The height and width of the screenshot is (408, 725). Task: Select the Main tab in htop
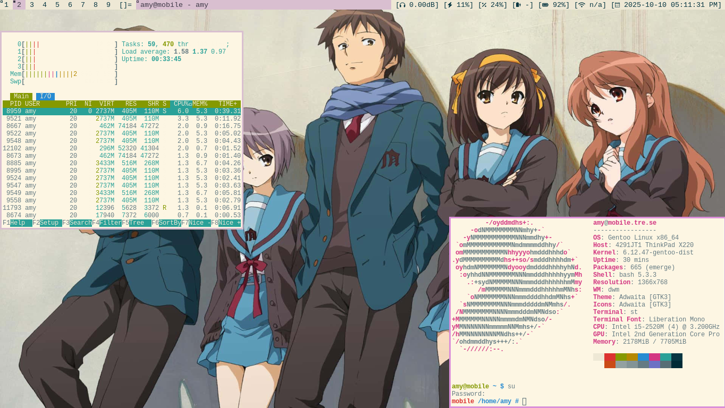(21, 97)
